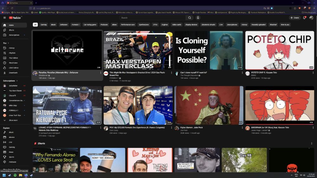Open options for the POTETO CHIP video
Image resolution: width=317 pixels, height=178 pixels.
313,73
